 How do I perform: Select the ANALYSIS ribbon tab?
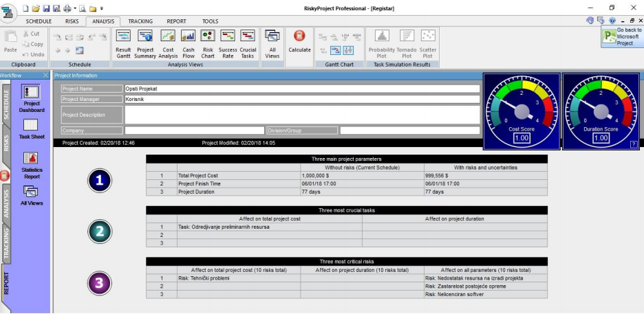(x=103, y=21)
